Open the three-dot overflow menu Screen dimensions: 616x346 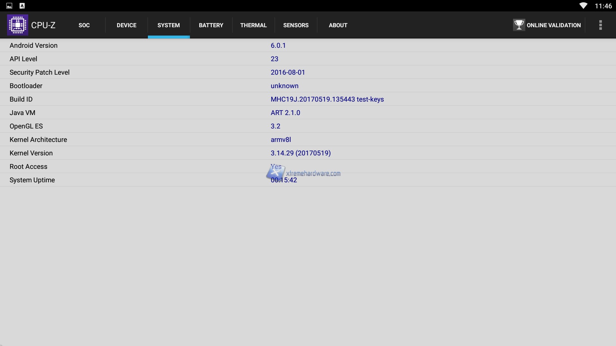[600, 25]
